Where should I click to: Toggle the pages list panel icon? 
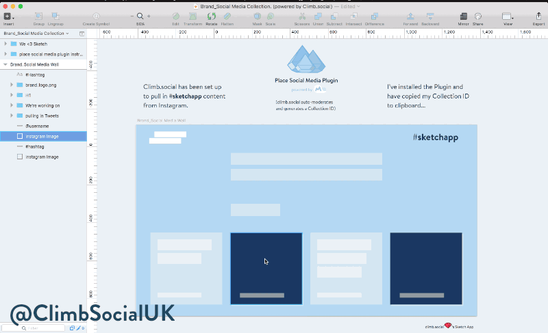82,33
